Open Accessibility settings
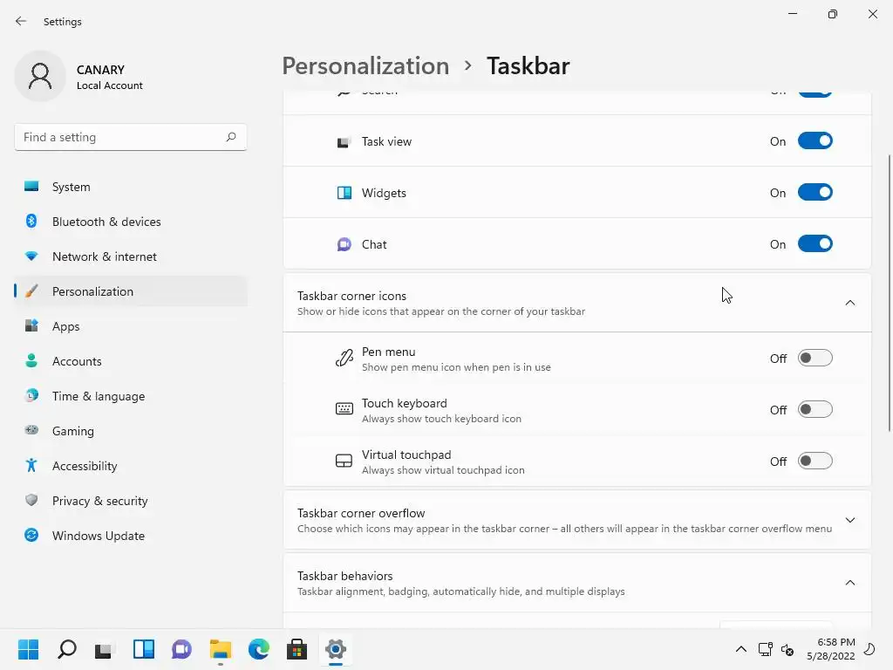 point(131,466)
